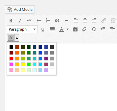The image size is (117, 111).
Task: Align text left
Action: click(x=76, y=20)
